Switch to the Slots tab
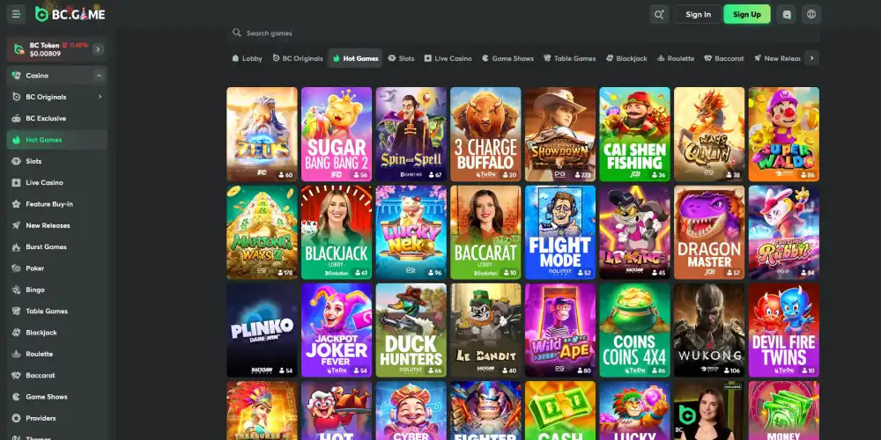 [401, 58]
